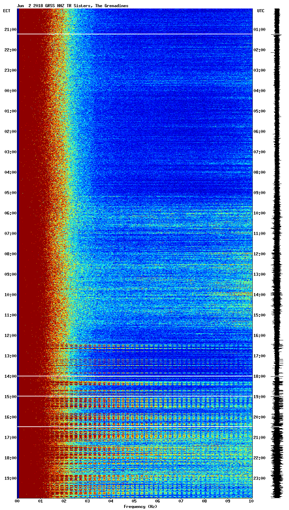Pick the 12:00 label on the UTC axis
Screen dimensions: 289x510
(x=259, y=254)
